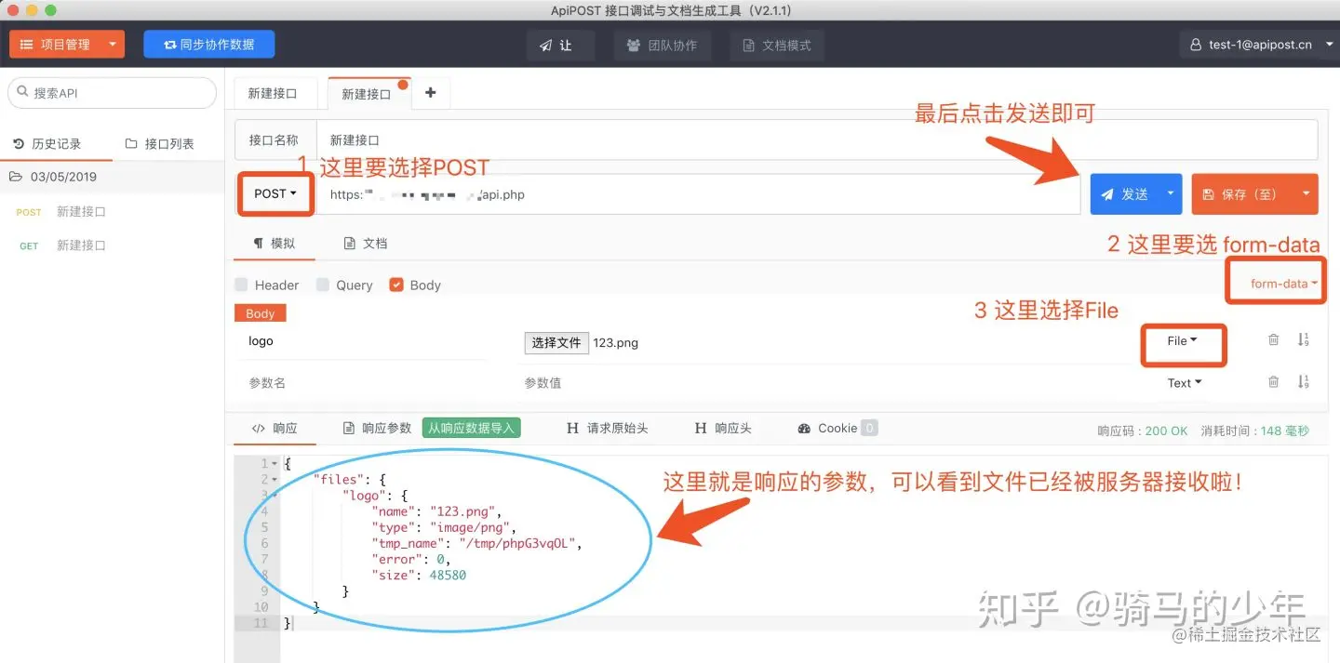Viewport: 1340px width, 663px height.
Task: Click the request URL field ending api.php
Action: pyautogui.click(x=698, y=195)
